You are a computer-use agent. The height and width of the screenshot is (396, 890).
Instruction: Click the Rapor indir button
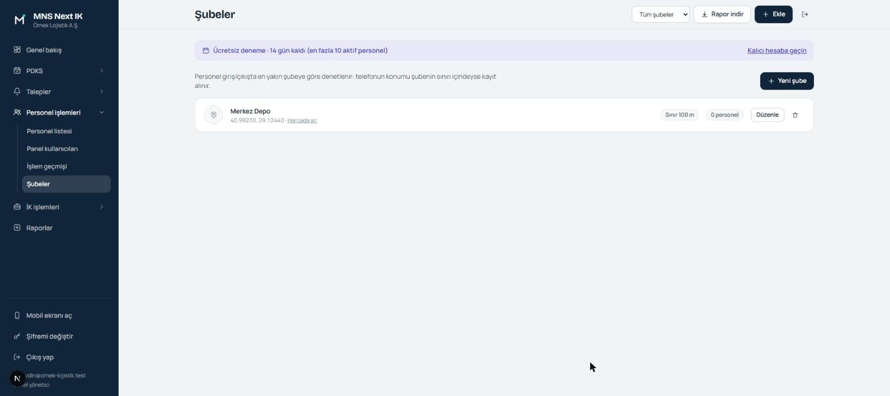point(722,14)
